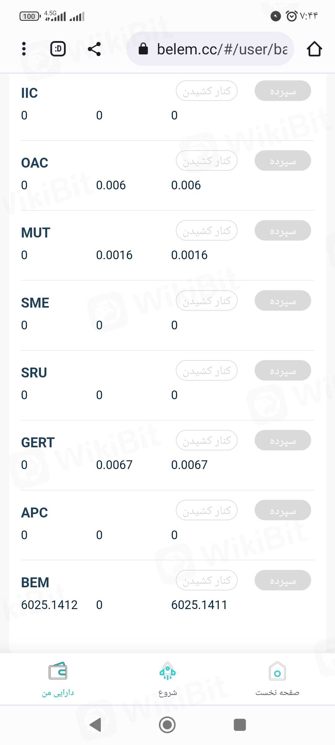Tap withdraw (کنار کشیدن) button for OAC
The height and width of the screenshot is (745, 335).
[x=207, y=160]
